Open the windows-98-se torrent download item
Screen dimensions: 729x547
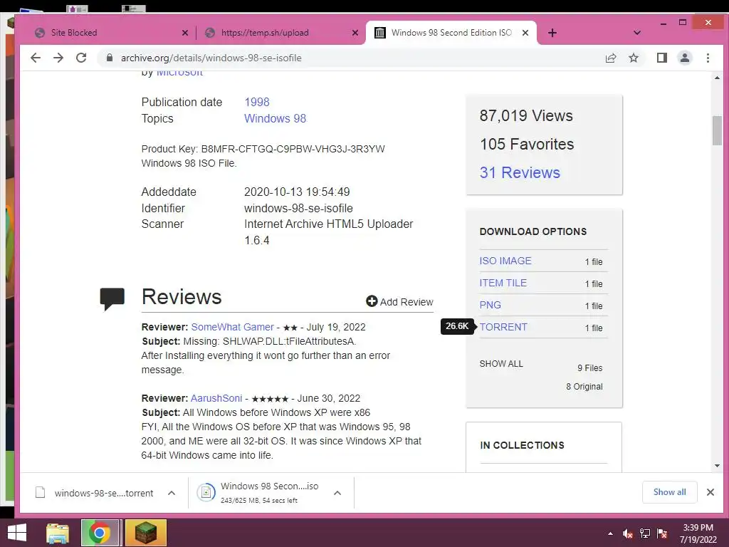(x=95, y=493)
